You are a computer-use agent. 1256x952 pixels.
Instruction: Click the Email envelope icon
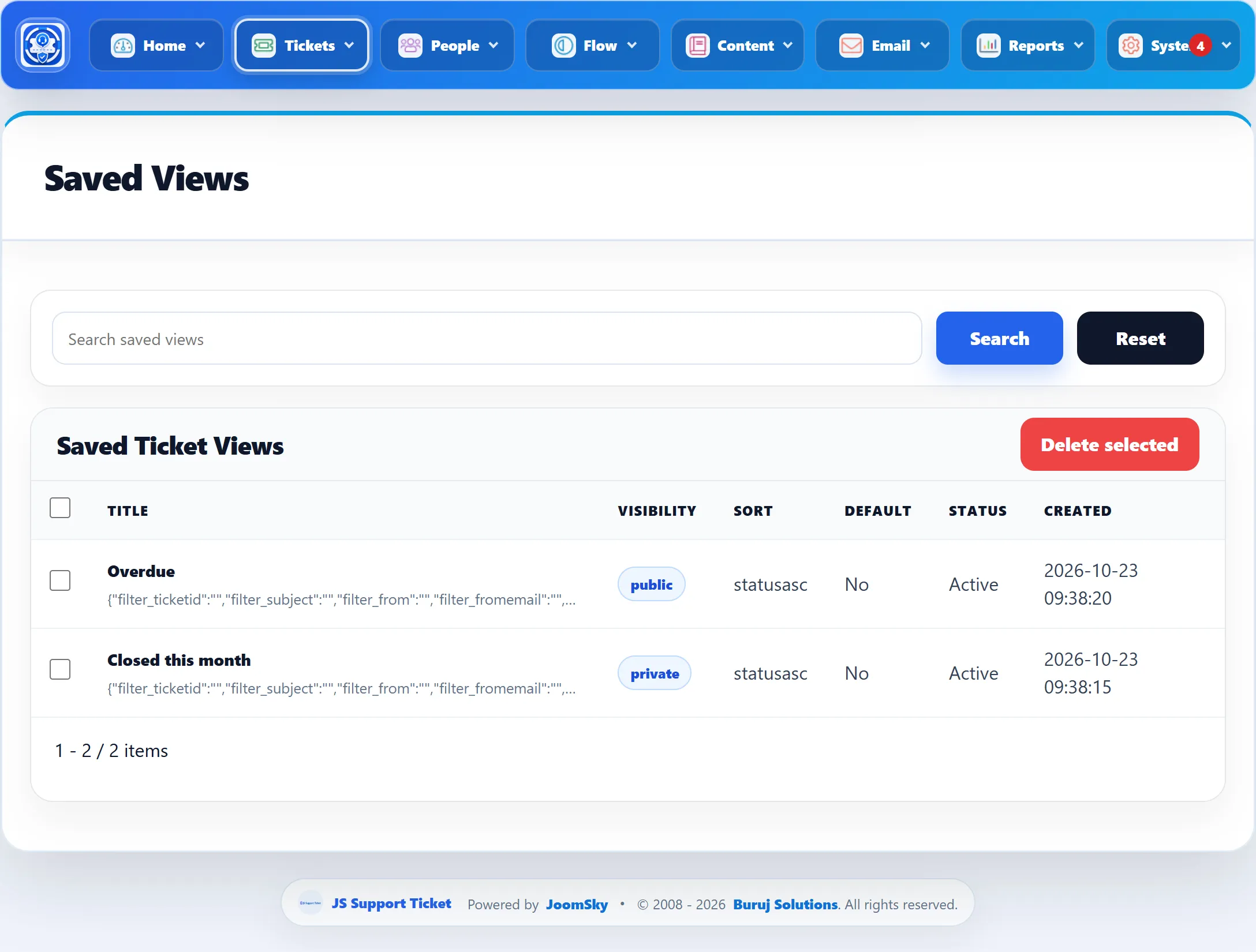(x=851, y=46)
